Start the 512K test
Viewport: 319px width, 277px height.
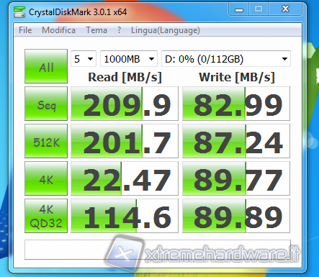click(x=46, y=141)
